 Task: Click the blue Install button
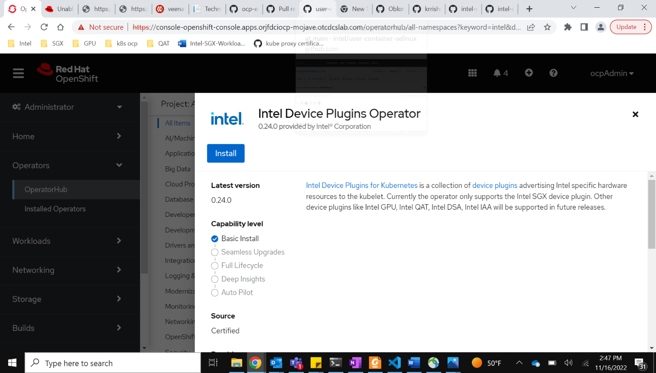(x=225, y=154)
